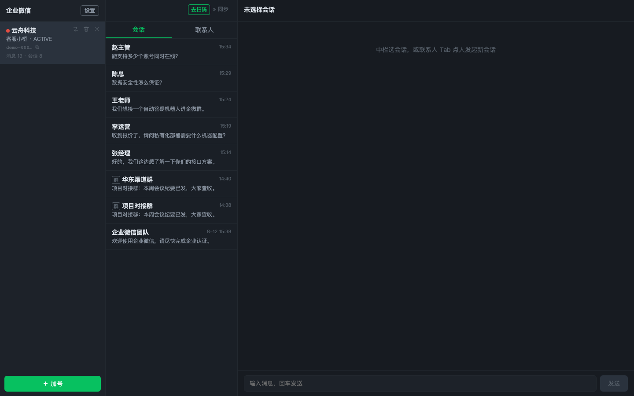The image size is (634, 396).
Task: Open conversation with 赵主管
Action: point(172,51)
